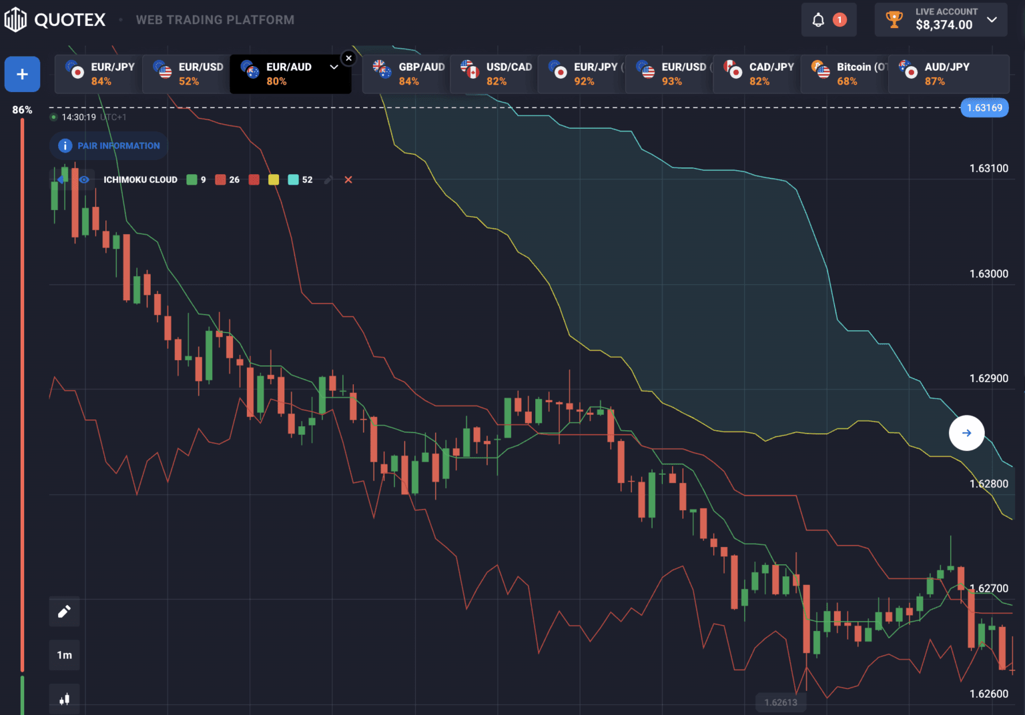The width and height of the screenshot is (1025, 715).
Task: Toggle Ichimoku Cloud visibility eye icon
Action: (x=84, y=180)
